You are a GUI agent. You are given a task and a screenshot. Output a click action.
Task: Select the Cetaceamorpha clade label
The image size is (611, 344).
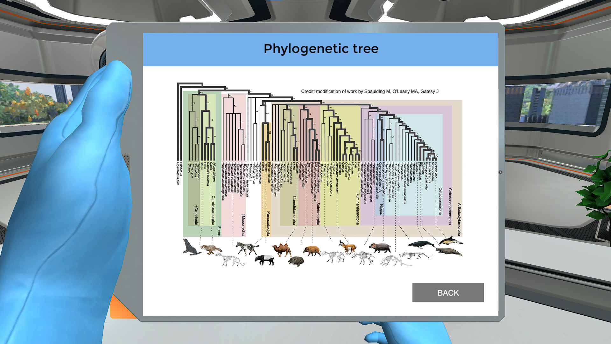440,201
